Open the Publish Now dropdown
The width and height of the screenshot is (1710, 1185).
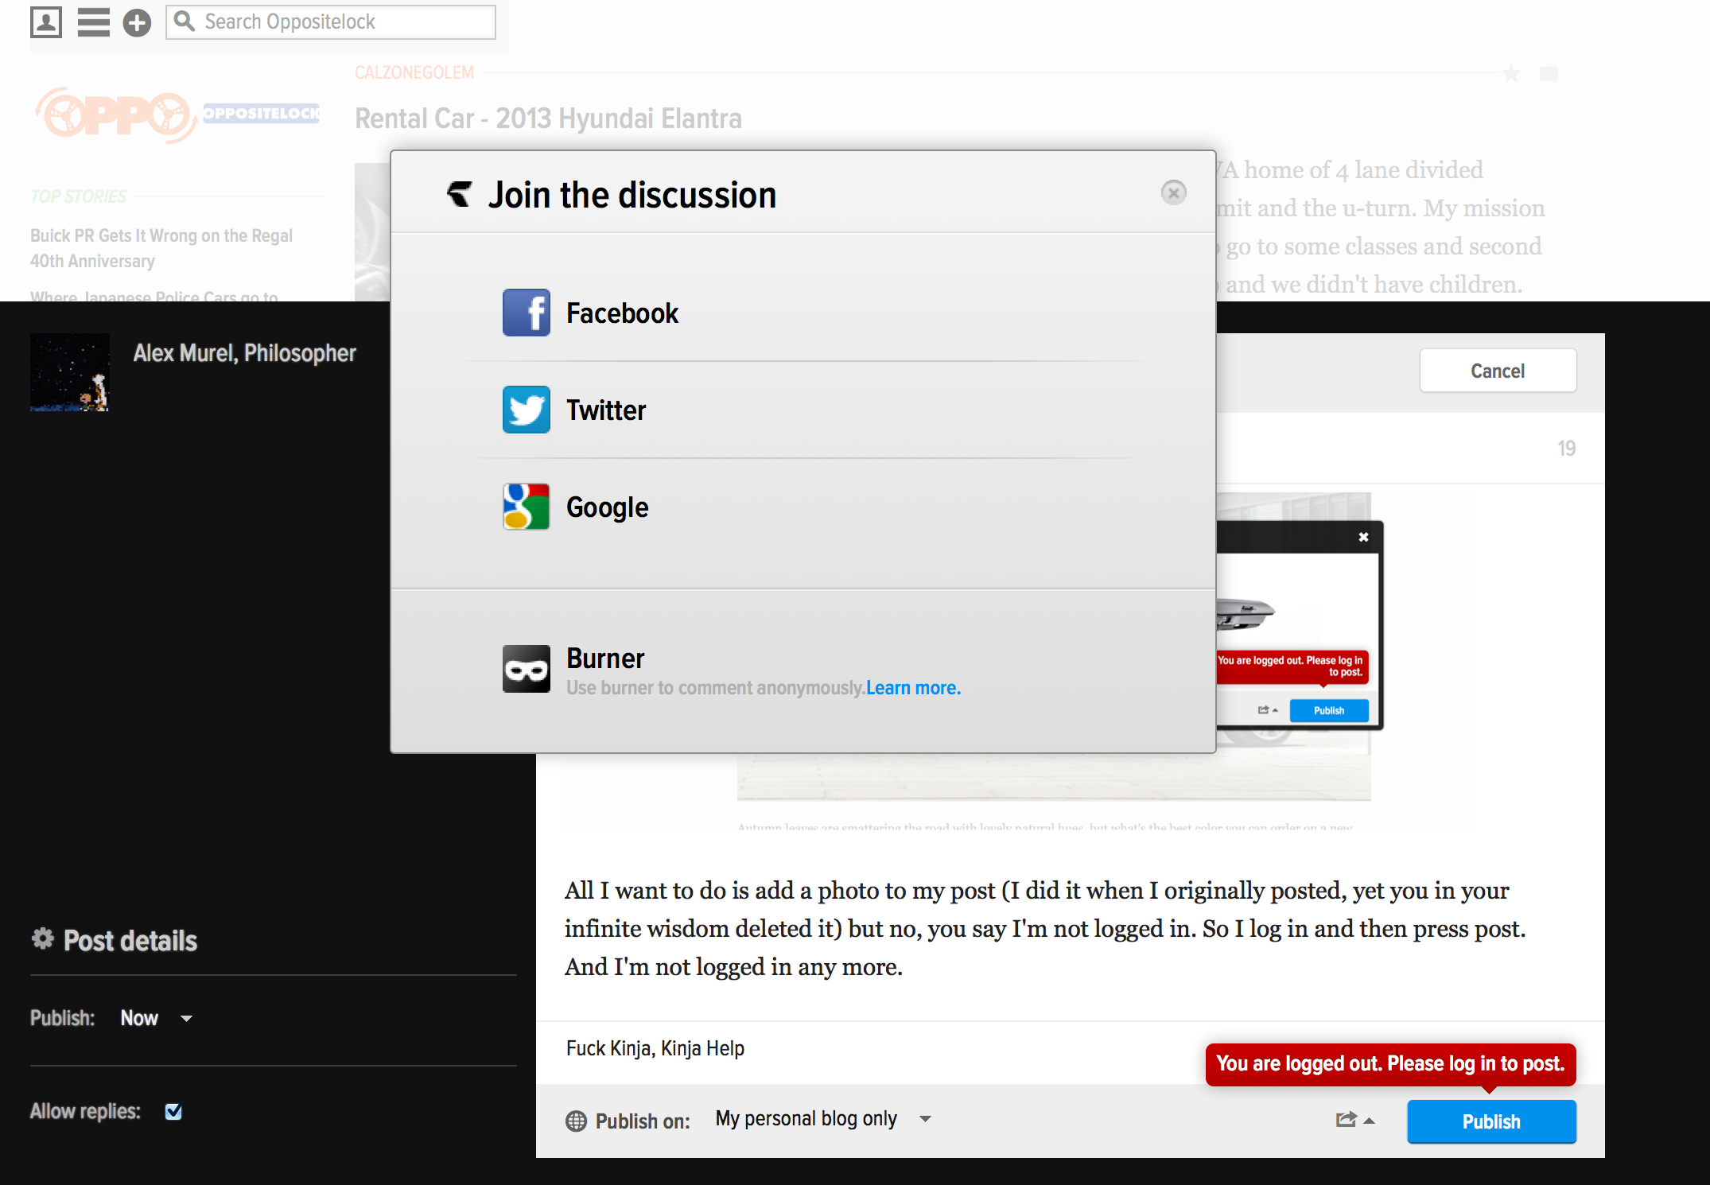click(156, 1018)
